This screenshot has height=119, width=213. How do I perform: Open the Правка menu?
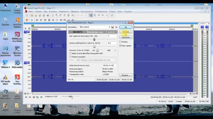pos(39,12)
